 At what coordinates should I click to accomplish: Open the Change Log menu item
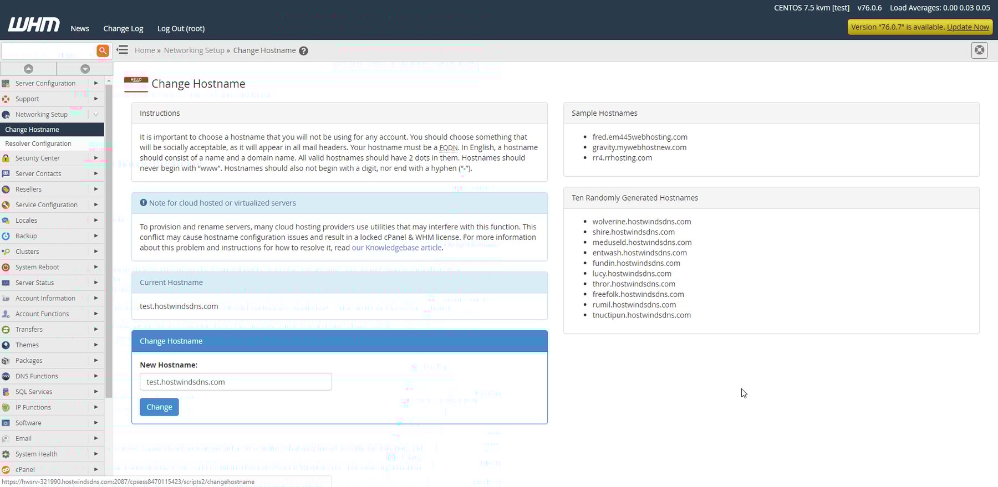[x=123, y=29]
